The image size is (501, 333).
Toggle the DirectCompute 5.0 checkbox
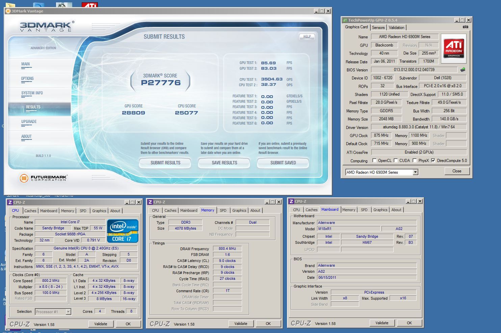click(433, 160)
